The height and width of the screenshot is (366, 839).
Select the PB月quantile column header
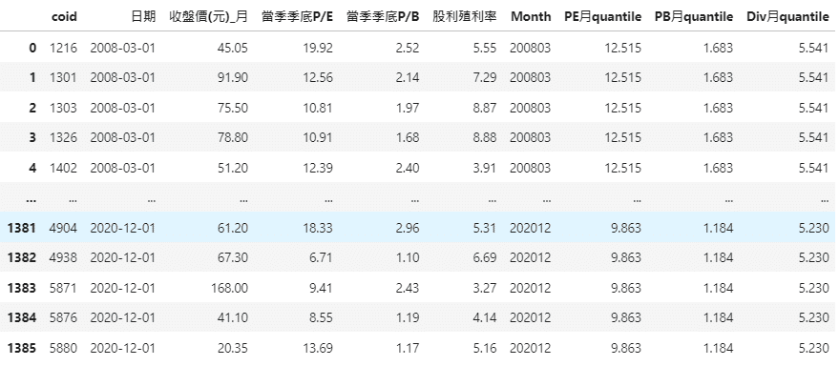(694, 16)
